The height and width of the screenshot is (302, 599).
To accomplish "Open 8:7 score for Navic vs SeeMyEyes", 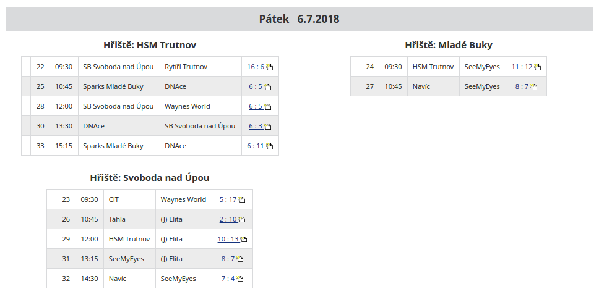I will (x=522, y=86).
